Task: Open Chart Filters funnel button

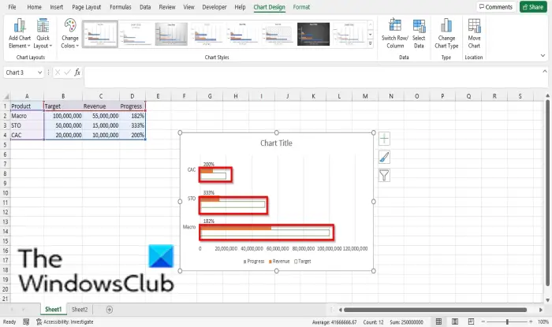Action: (384, 175)
